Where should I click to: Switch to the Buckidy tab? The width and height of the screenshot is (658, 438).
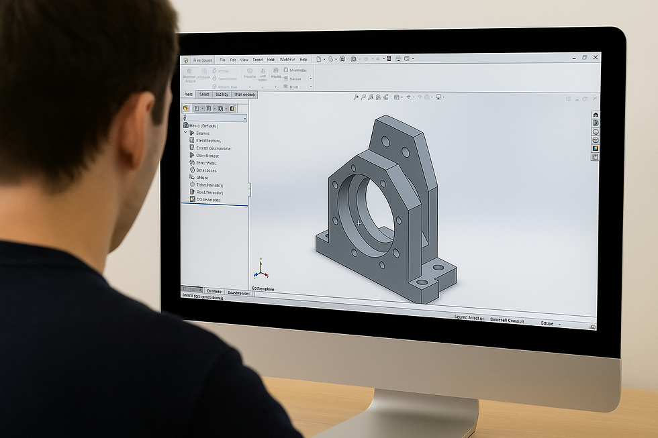(x=222, y=95)
